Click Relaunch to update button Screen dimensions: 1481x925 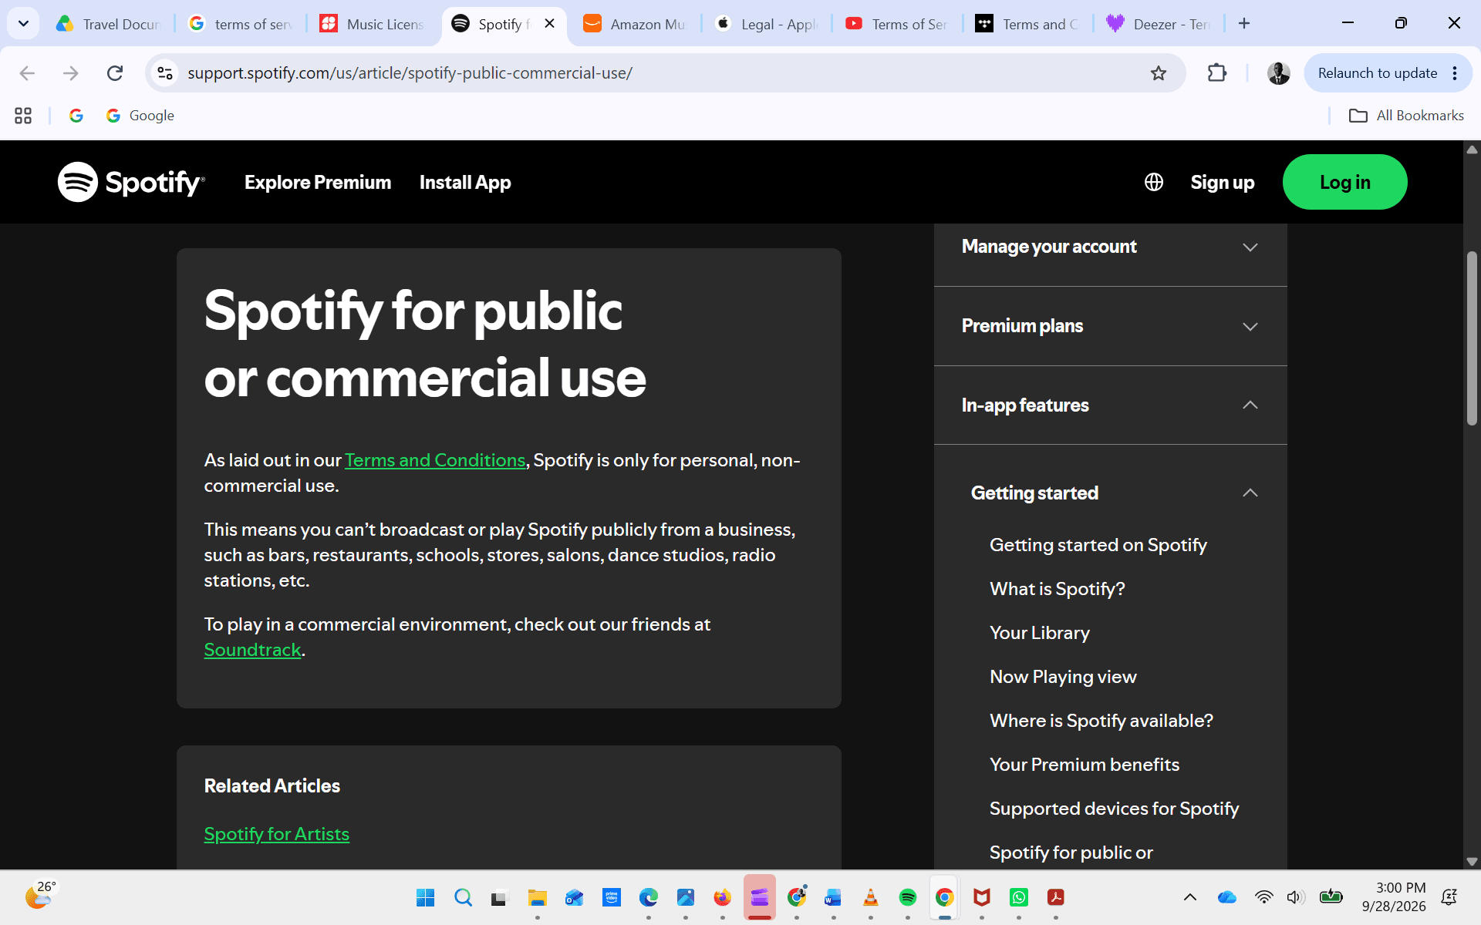1377,73
